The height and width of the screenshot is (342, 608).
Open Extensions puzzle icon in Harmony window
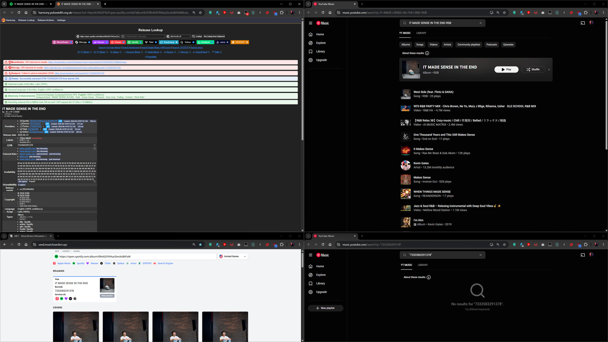[282, 13]
